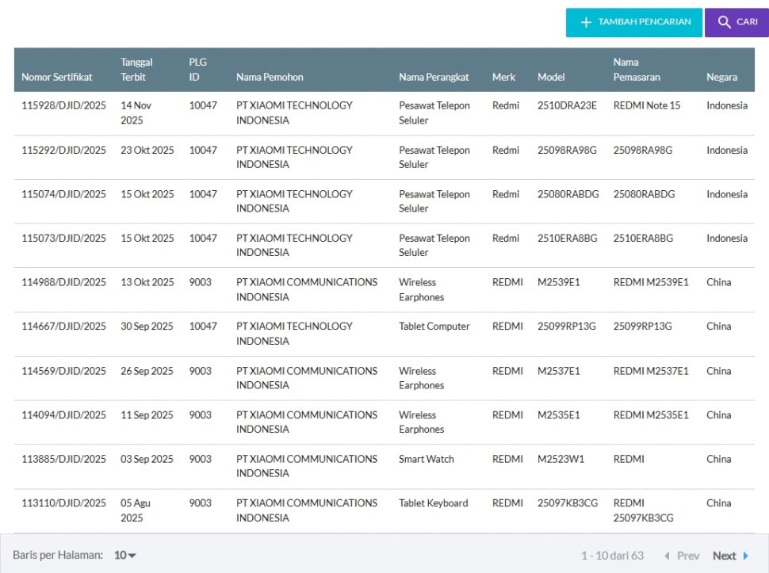The height and width of the screenshot is (573, 769).
Task: Click the Negara column header
Action: click(721, 77)
